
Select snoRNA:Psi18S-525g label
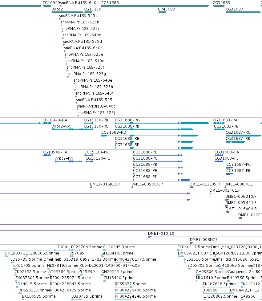point(87,74)
